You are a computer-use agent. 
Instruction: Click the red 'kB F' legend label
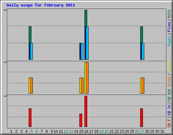pos(169,123)
